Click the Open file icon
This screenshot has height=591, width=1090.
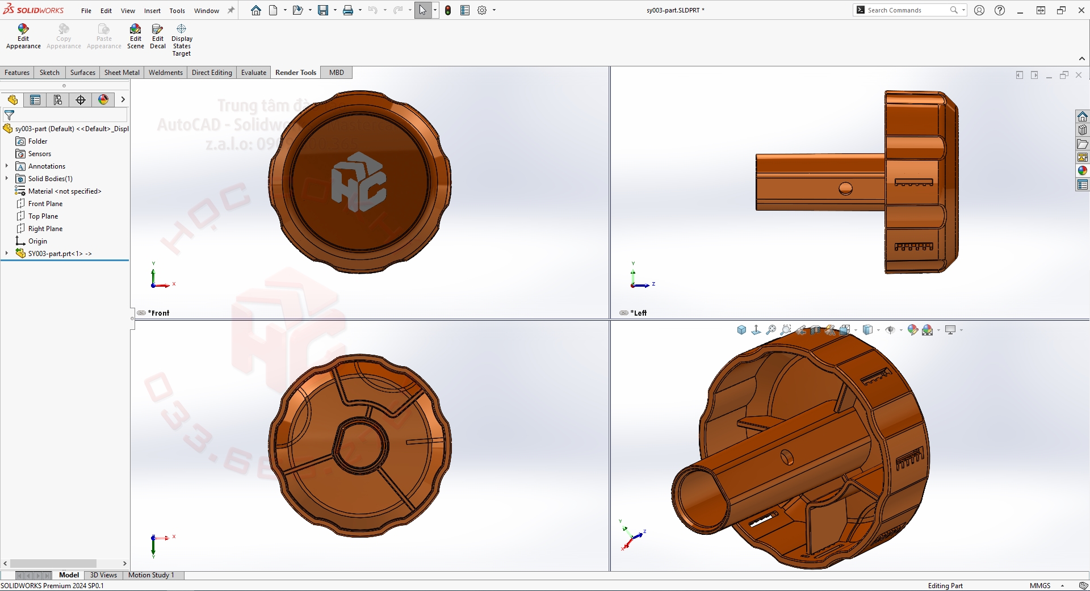(x=297, y=10)
